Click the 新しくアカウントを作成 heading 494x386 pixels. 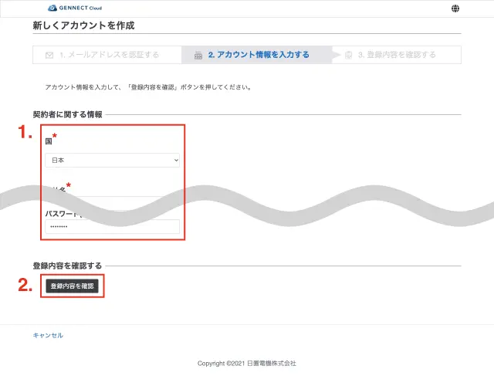pos(84,25)
